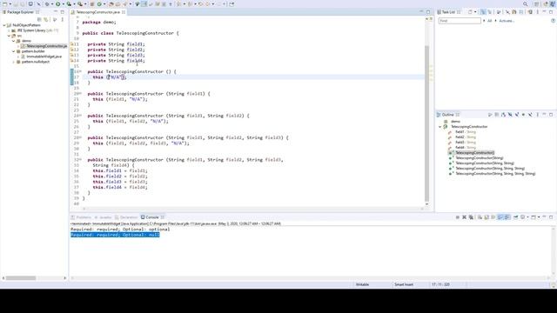Switch to the Javadoc tab
Image resolution: width=557 pixels, height=313 pixels.
pos(103,217)
